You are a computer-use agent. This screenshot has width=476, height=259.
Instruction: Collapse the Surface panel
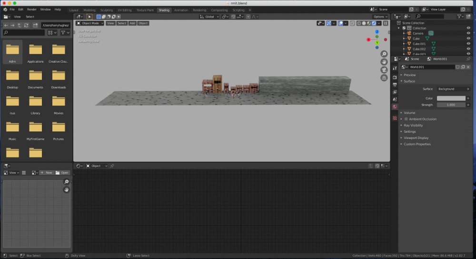[409, 82]
